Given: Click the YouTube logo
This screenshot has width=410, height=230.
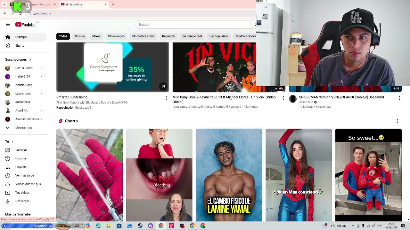Looking at the screenshot, I should click(x=25, y=25).
